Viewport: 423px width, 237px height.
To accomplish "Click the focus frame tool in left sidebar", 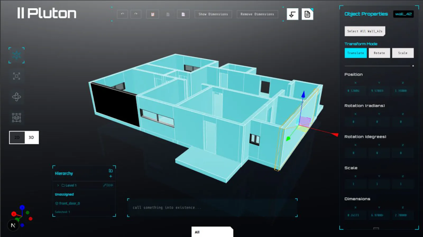I will coord(17,76).
